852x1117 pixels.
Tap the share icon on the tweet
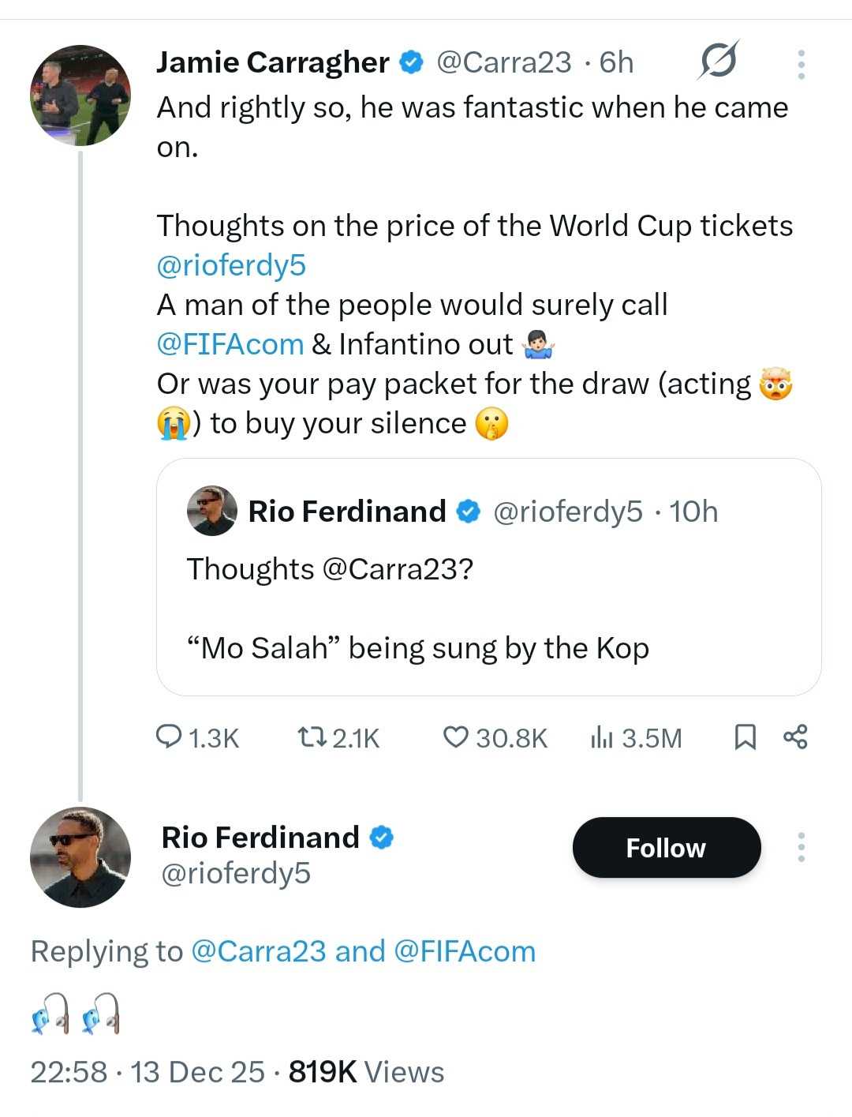click(x=795, y=737)
